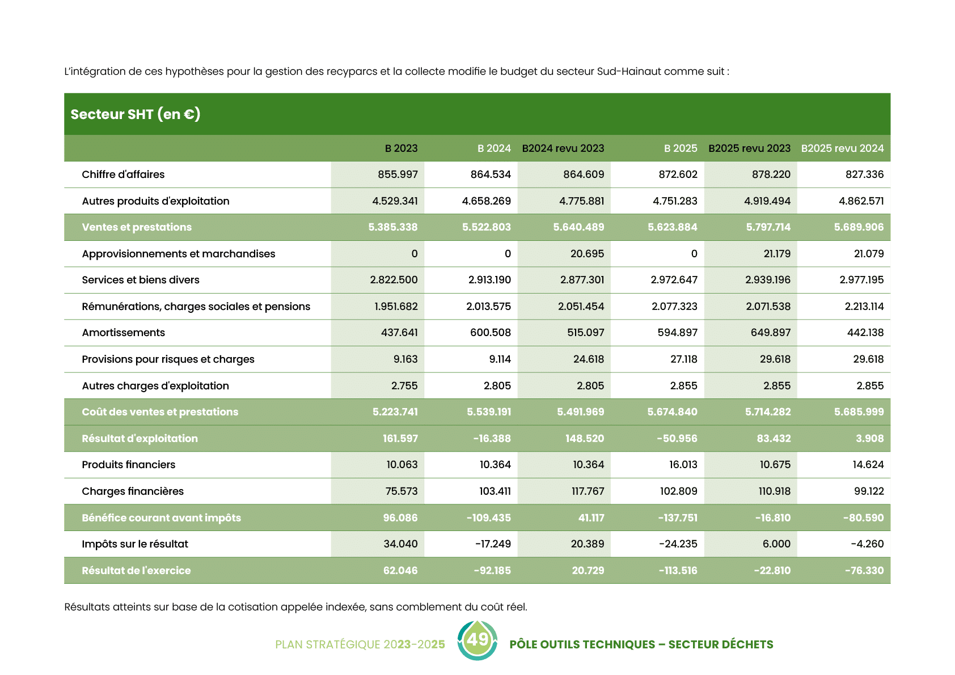Select the Ventes et prestations row label
The image size is (955, 675).
point(137,227)
